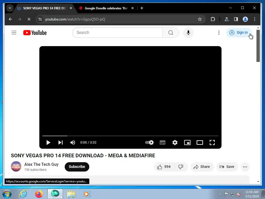Image resolution: width=265 pixels, height=199 pixels.
Task: Switch to Google Doodle celebrates tab
Action: tap(106, 8)
